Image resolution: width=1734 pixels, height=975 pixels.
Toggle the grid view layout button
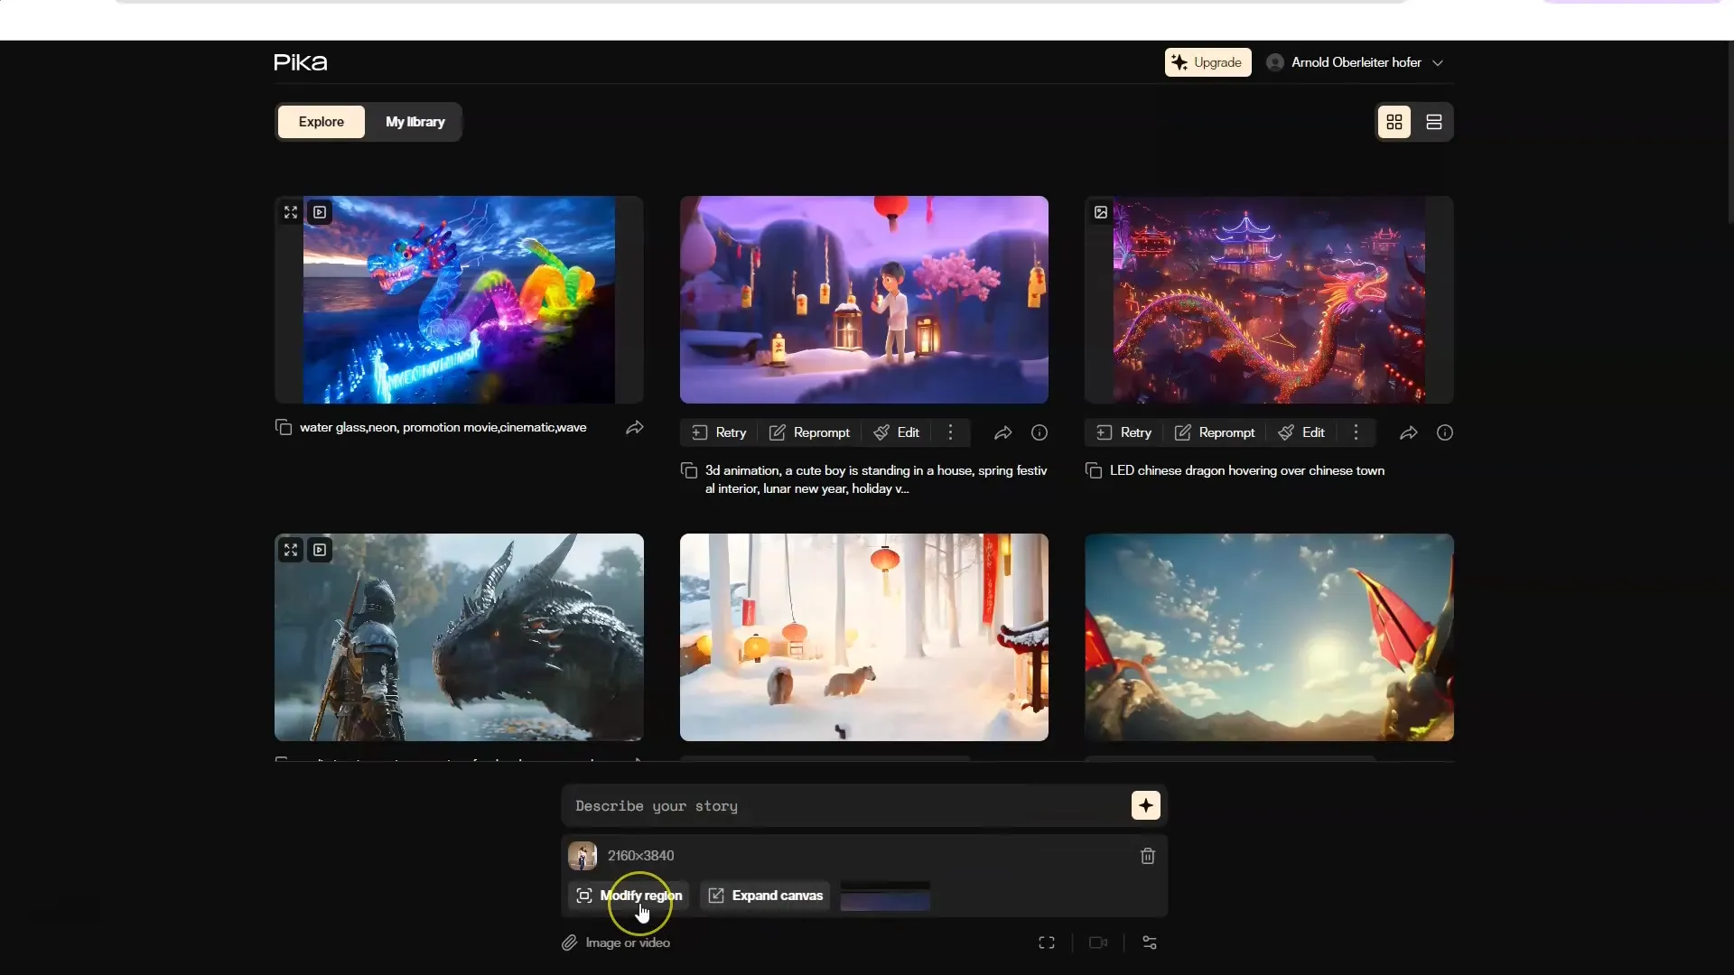point(1394,122)
